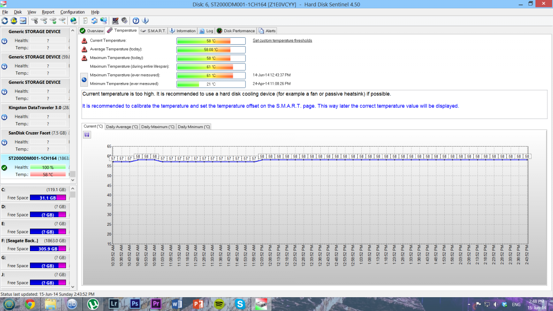Click the globe icon in the toolbar
Image resolution: width=553 pixels, height=311 pixels.
[x=73, y=21]
